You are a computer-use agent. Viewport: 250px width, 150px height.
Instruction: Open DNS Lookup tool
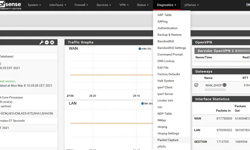(x=172, y=61)
